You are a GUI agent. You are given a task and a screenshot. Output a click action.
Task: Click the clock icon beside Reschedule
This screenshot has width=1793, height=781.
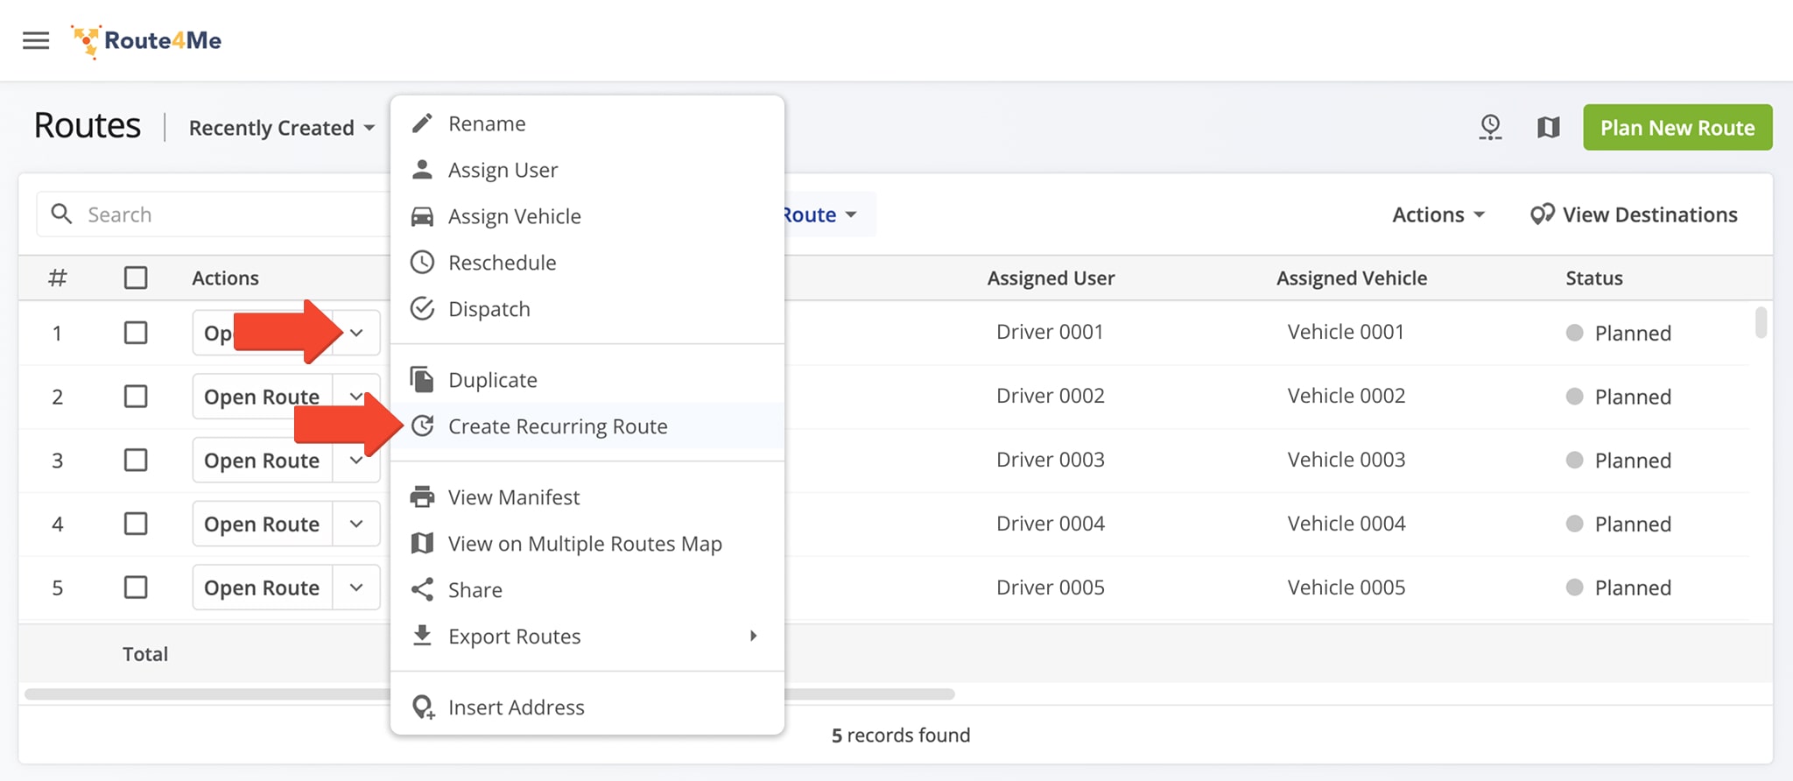pyautogui.click(x=422, y=263)
